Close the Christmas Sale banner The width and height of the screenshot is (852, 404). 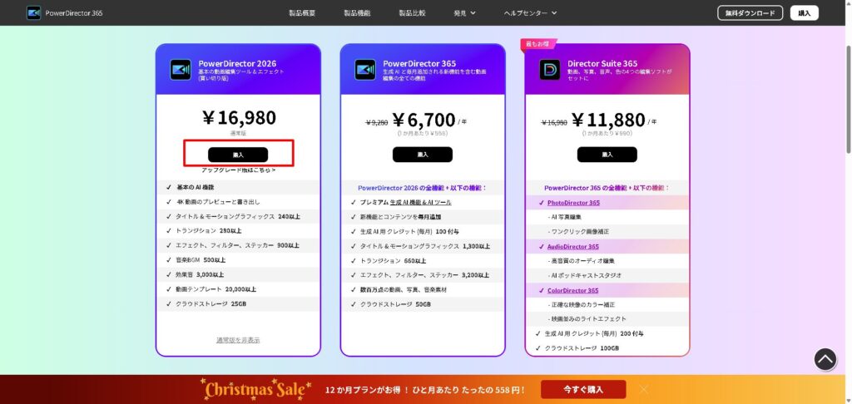pyautogui.click(x=644, y=389)
